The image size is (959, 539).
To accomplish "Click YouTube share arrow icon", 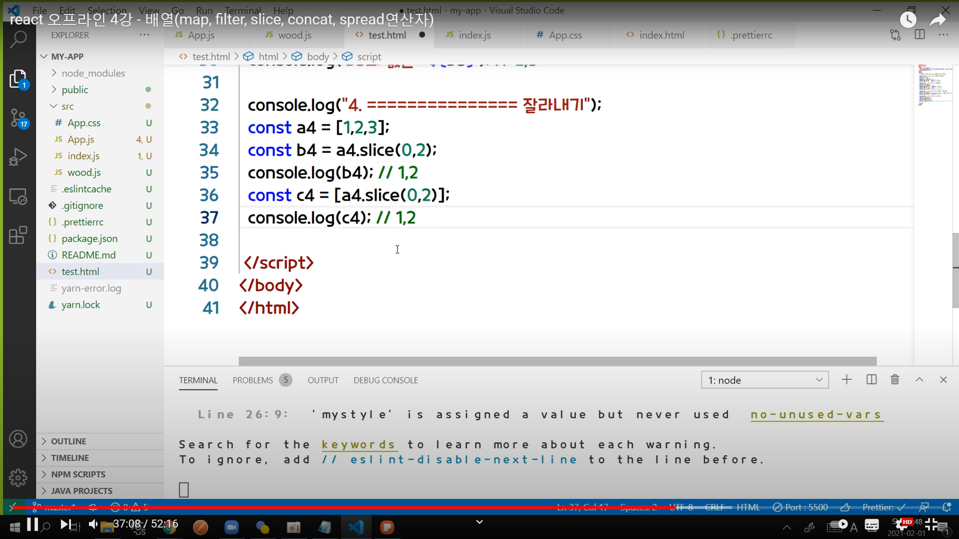I will [x=938, y=19].
